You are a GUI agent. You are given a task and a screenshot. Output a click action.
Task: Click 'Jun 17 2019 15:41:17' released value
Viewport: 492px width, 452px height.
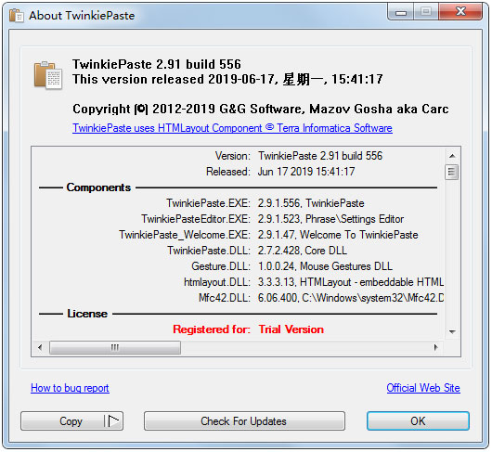click(x=306, y=172)
